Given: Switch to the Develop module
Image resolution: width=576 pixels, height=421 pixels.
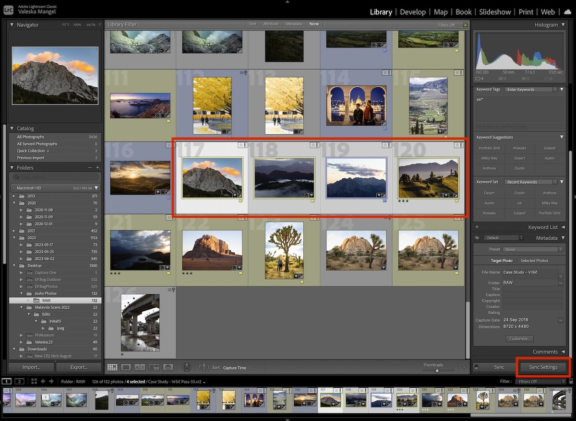Looking at the screenshot, I should [x=413, y=12].
